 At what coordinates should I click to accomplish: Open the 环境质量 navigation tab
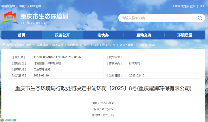point(185,35)
